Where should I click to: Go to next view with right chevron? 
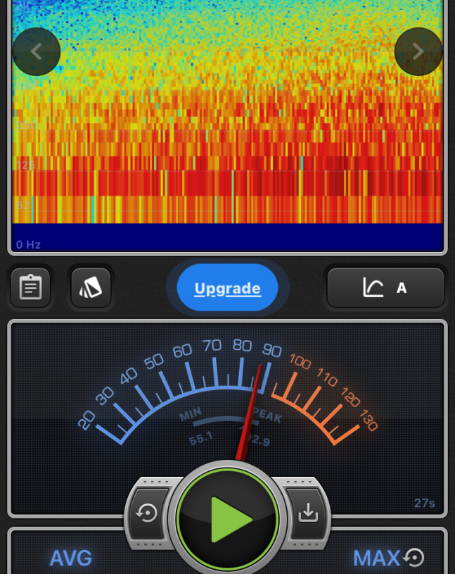click(418, 51)
